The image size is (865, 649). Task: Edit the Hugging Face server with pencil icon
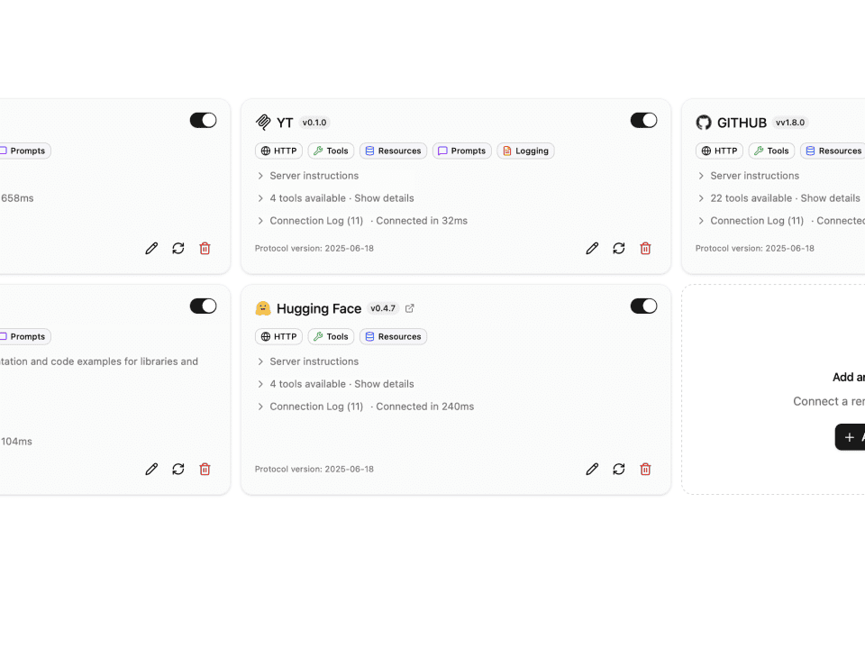[592, 469]
